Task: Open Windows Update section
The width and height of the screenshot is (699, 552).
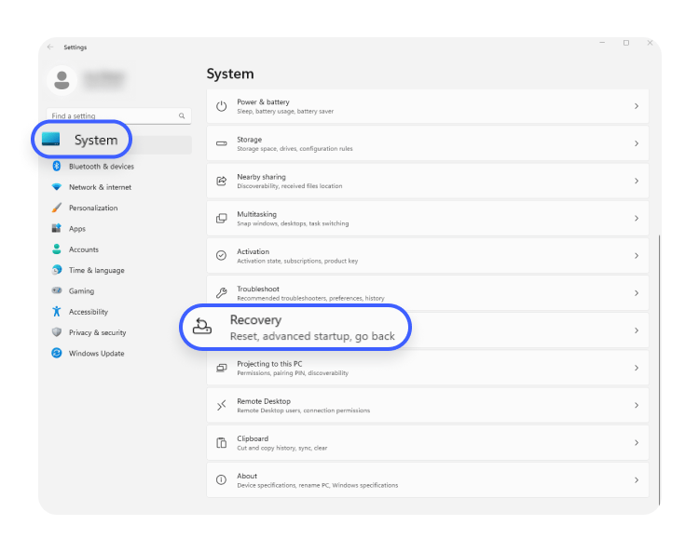Action: click(96, 353)
